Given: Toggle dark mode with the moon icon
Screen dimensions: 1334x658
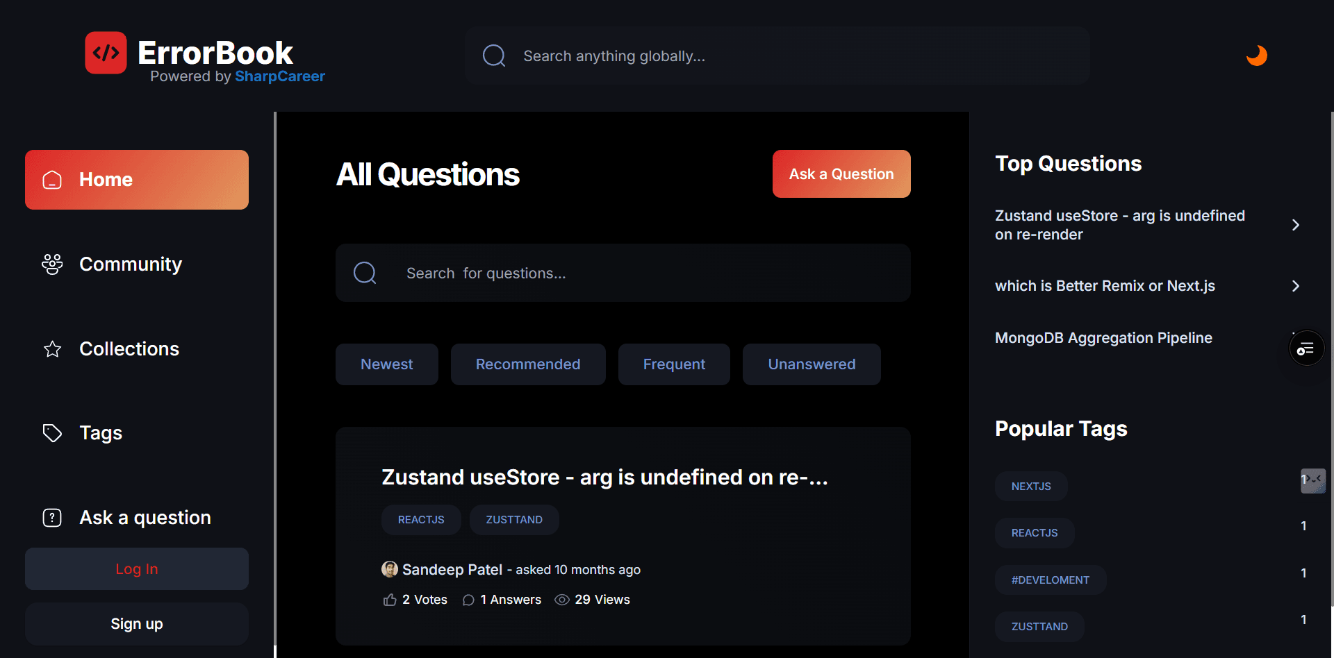Looking at the screenshot, I should pyautogui.click(x=1256, y=56).
